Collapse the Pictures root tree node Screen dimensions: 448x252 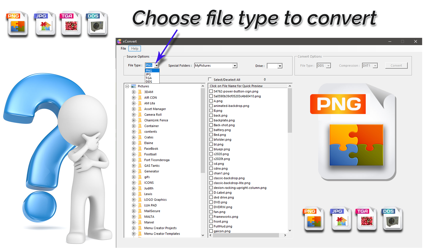point(127,86)
